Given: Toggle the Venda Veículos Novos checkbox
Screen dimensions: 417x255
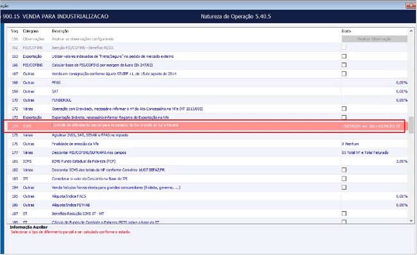Looking at the screenshot, I should (x=344, y=188).
